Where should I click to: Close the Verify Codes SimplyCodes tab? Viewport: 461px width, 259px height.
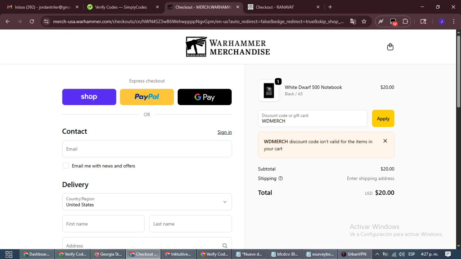(x=157, y=7)
